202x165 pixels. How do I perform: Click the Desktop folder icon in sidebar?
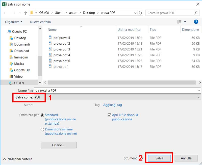11,38
